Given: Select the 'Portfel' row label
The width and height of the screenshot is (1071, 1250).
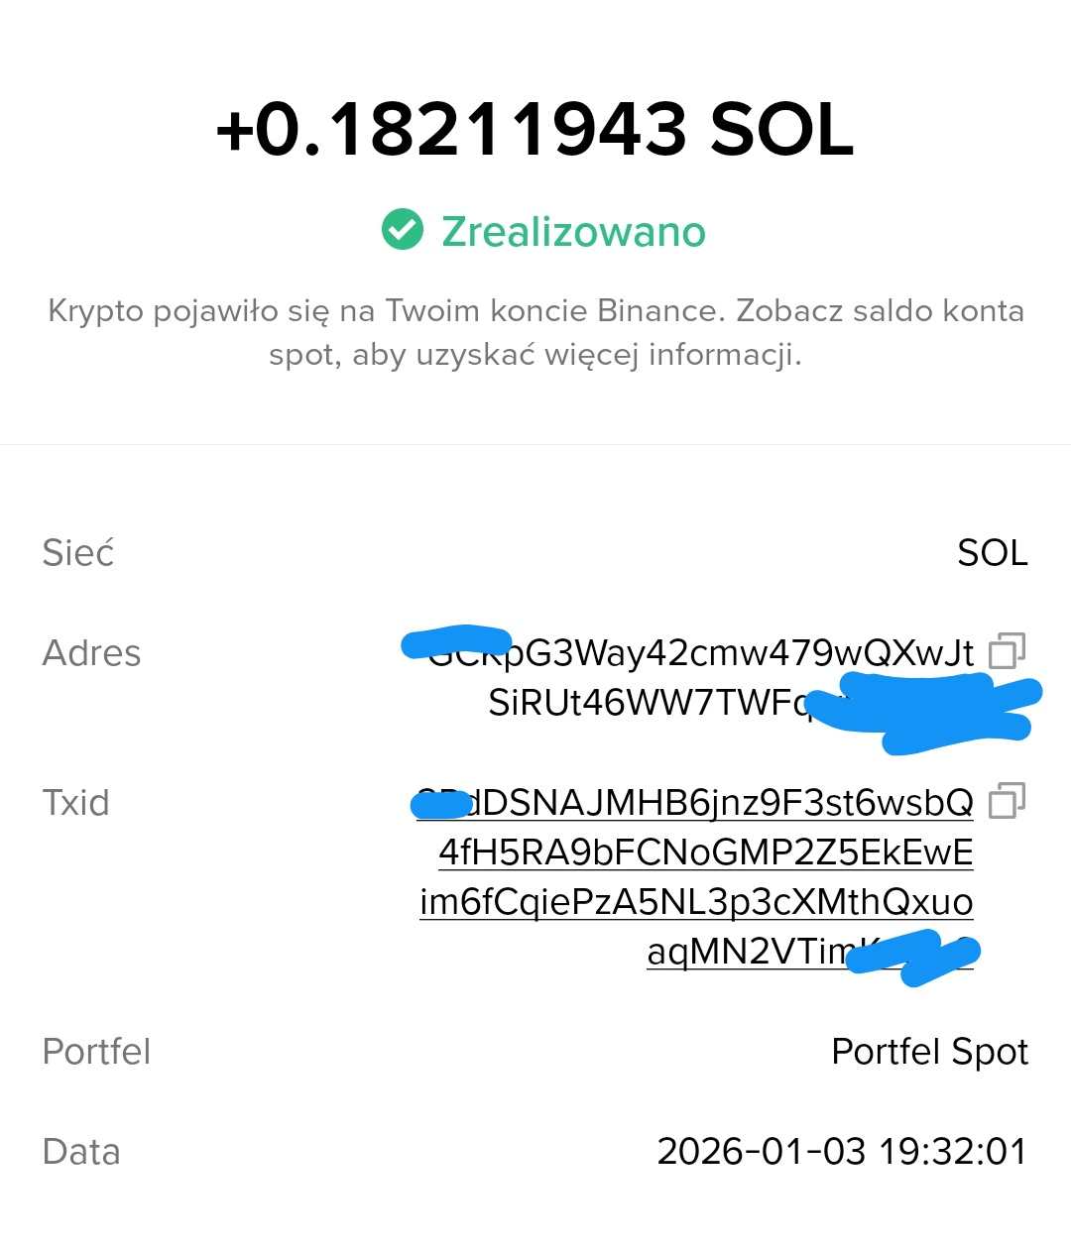Looking at the screenshot, I should point(96,1052).
